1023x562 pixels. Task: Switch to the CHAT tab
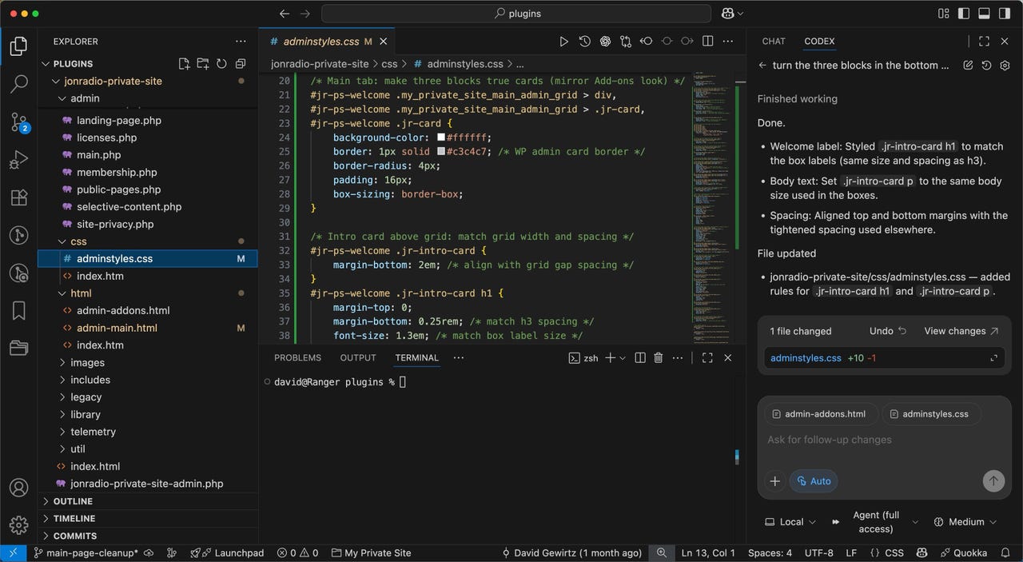tap(774, 42)
